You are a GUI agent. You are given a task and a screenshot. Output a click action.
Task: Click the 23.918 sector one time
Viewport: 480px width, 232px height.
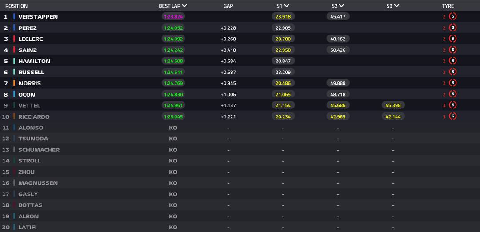pos(283,17)
